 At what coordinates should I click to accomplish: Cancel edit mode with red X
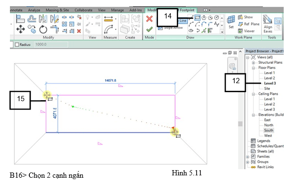click(x=149, y=19)
